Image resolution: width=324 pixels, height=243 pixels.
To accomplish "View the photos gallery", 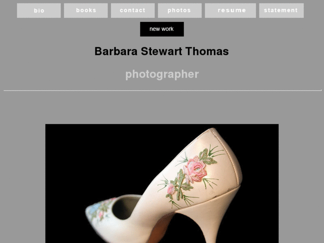I will coord(180,10).
